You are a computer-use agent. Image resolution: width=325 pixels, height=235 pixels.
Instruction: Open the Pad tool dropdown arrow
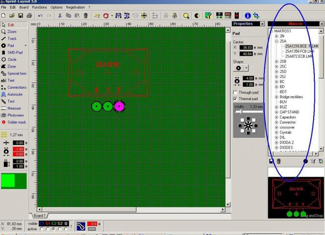coord(26,45)
